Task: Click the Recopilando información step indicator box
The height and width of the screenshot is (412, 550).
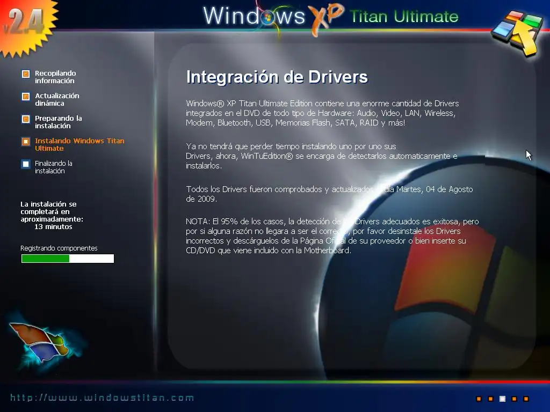Action: [x=26, y=74]
